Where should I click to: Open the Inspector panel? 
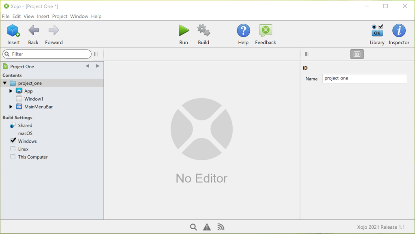click(x=399, y=34)
